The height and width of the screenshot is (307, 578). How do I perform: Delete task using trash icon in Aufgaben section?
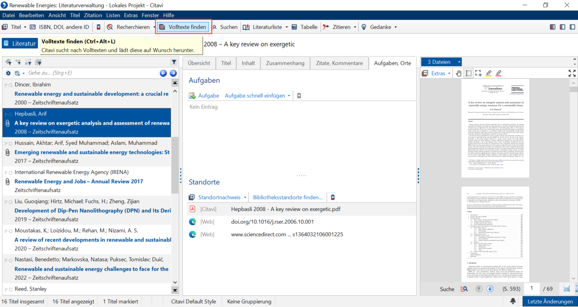tap(299, 96)
